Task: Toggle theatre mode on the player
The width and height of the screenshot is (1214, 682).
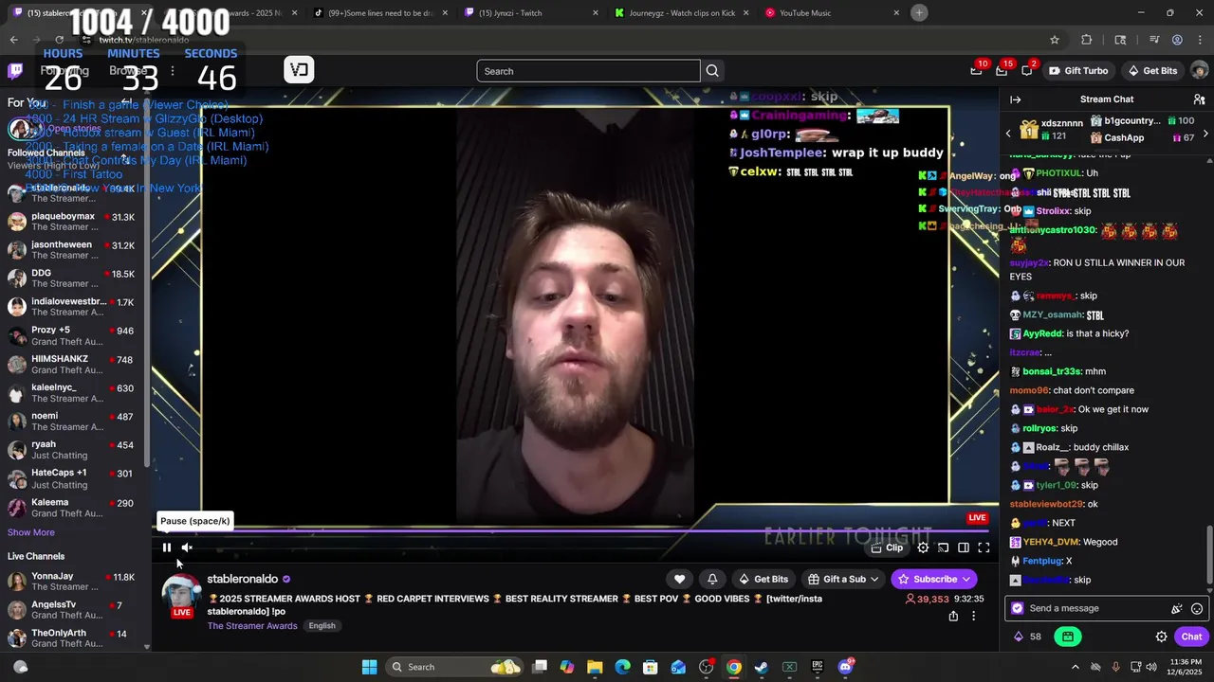Action: [964, 547]
